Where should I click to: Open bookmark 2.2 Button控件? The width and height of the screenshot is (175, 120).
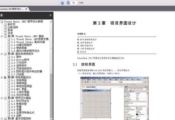coord(20,60)
